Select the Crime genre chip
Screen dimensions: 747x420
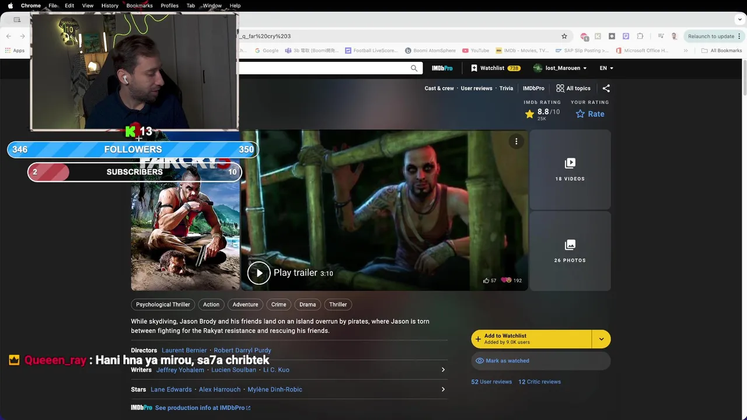click(x=278, y=304)
